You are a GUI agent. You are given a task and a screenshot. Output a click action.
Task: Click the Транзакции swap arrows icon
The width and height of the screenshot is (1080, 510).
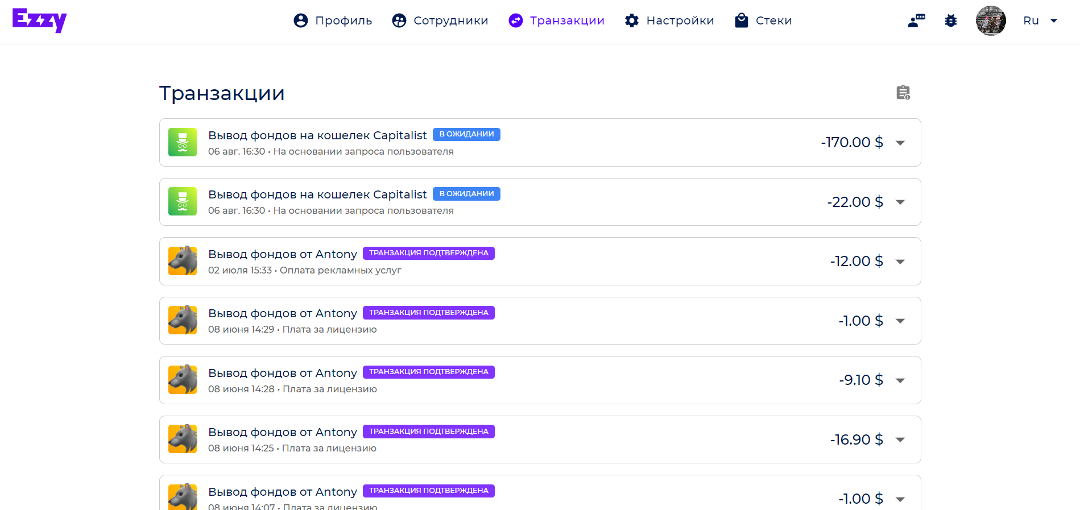(516, 20)
